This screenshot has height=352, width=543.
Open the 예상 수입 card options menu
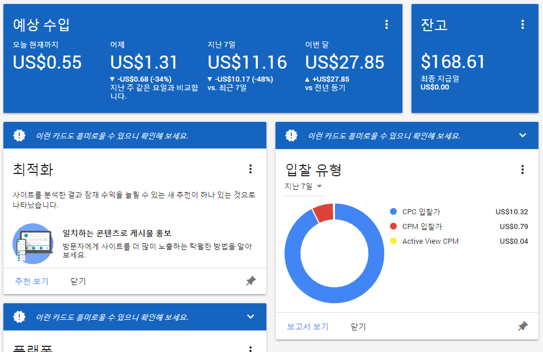point(387,24)
